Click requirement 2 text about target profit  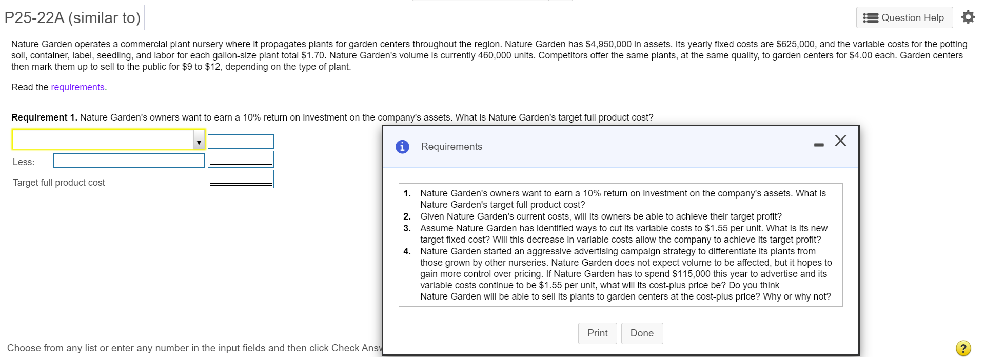pyautogui.click(x=601, y=216)
